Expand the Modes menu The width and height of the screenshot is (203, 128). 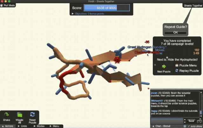click(x=39, y=126)
